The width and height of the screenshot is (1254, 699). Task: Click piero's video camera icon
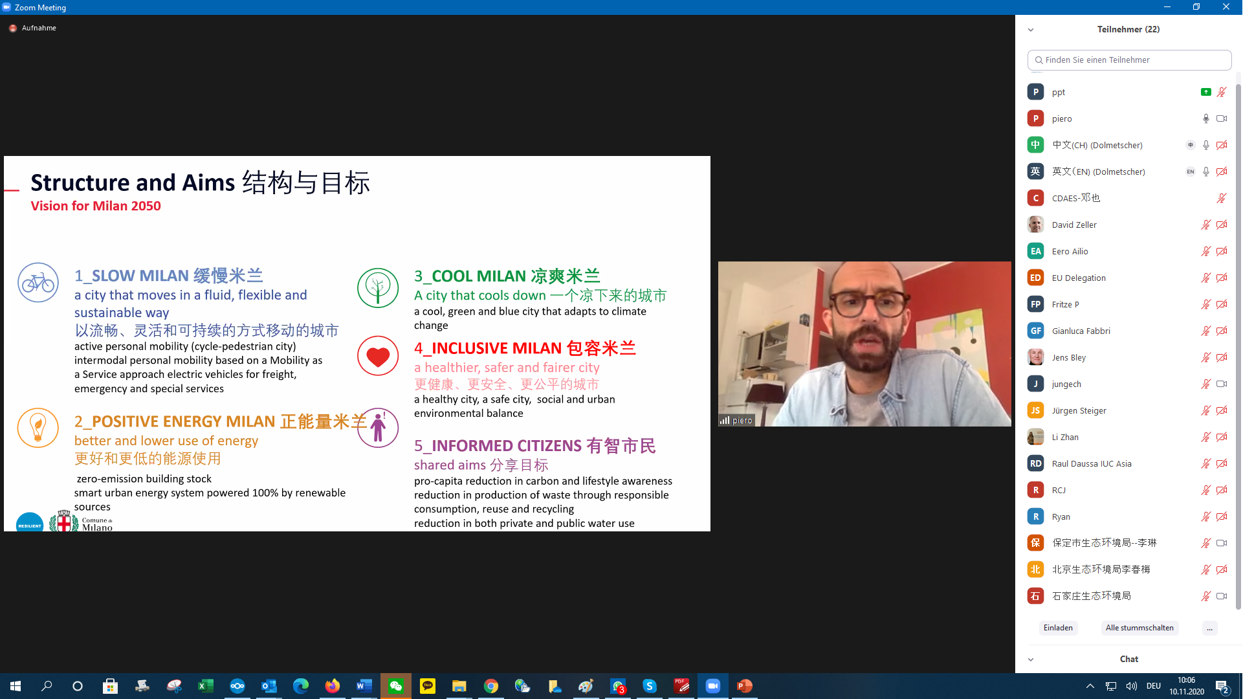1222,118
